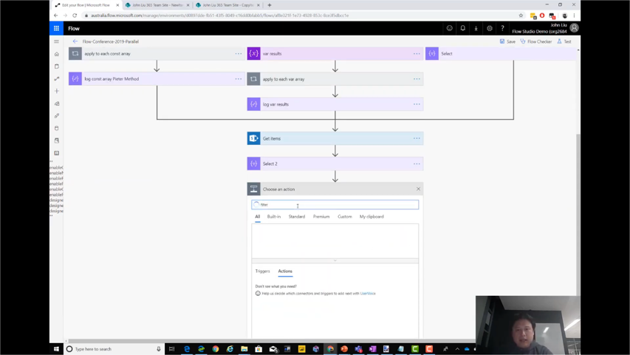630x355 pixels.
Task: Select the Premium tab
Action: 321,217
